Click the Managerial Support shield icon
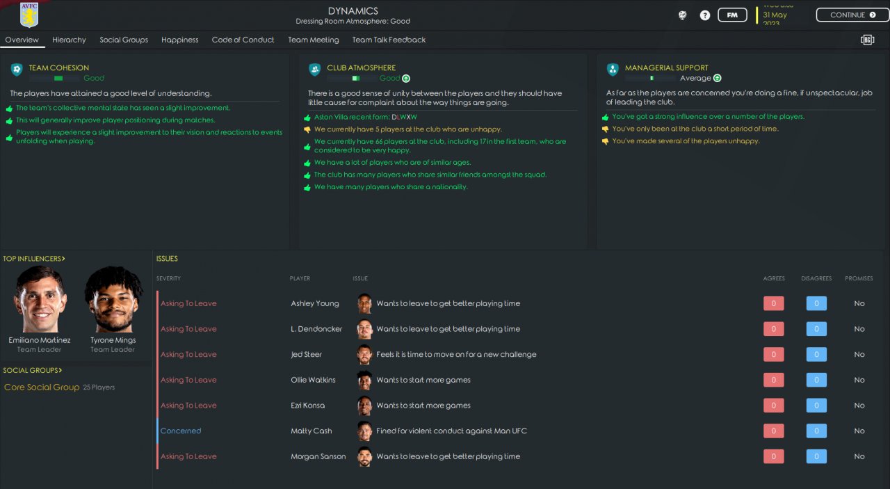Image resolution: width=890 pixels, height=489 pixels. (613, 70)
